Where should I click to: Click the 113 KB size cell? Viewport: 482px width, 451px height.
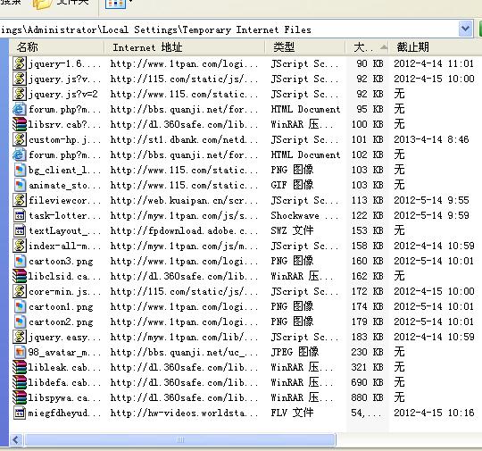click(x=367, y=200)
